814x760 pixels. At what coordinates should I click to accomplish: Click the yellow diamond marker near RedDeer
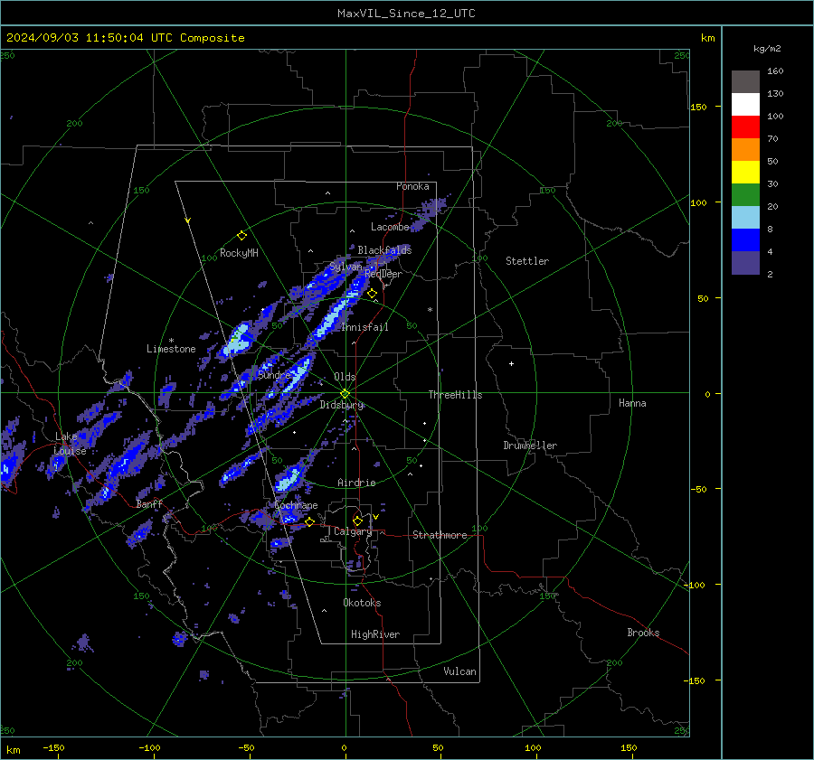click(372, 294)
